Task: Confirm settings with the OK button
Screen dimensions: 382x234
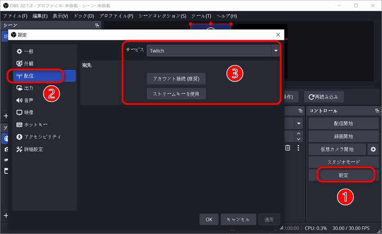Action: (209, 219)
